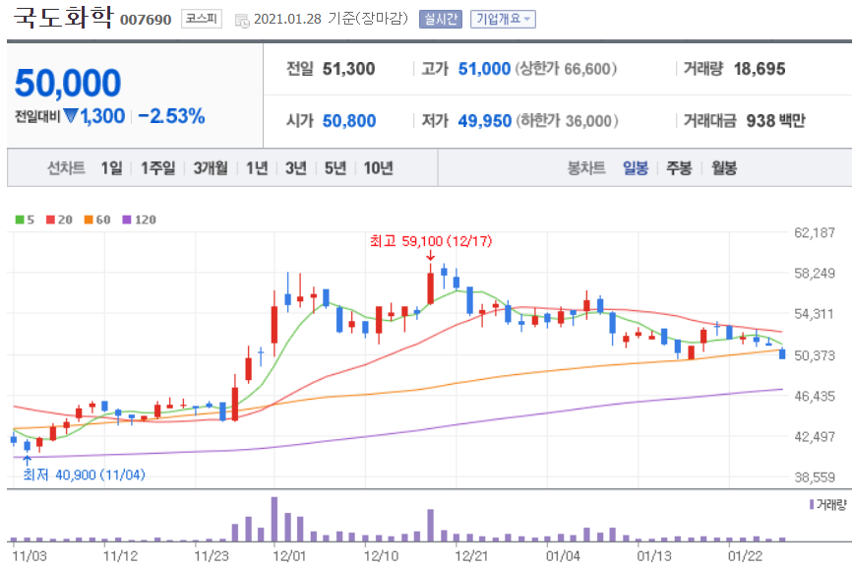Click the 11/12 date axis label
Image resolution: width=852 pixels, height=569 pixels.
coord(120,556)
